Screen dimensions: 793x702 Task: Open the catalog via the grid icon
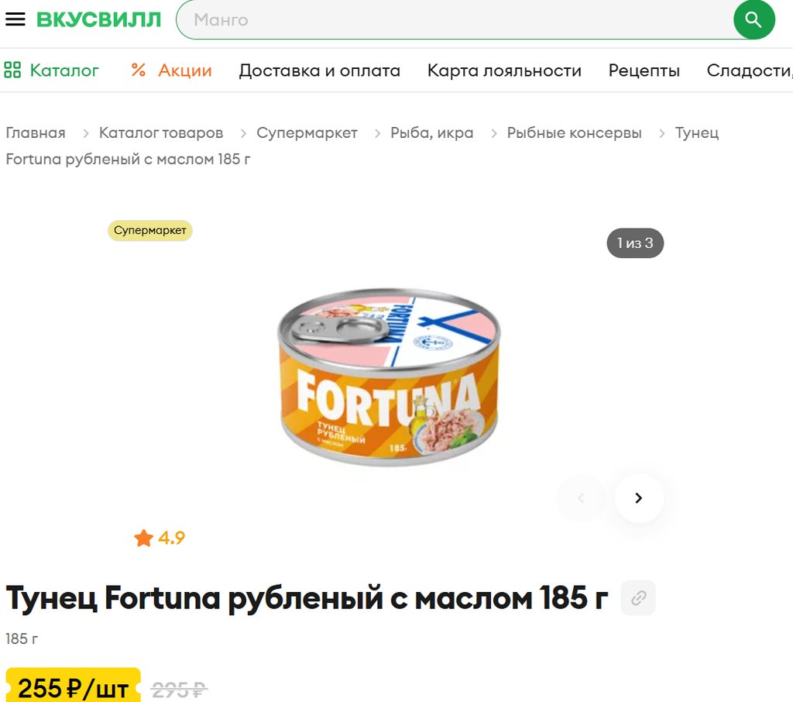coord(12,70)
